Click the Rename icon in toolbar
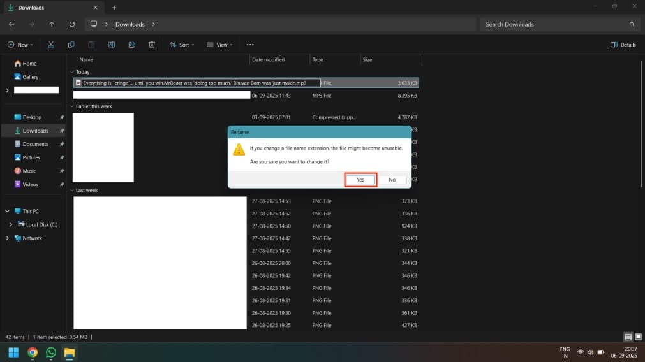Image resolution: width=645 pixels, height=362 pixels. coord(112,45)
